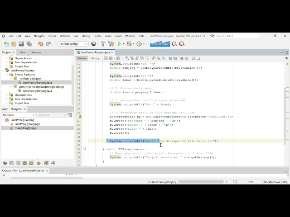The width and height of the screenshot is (290, 217).
Task: Close the Output Run tab
Action: pyautogui.click(x=47, y=171)
